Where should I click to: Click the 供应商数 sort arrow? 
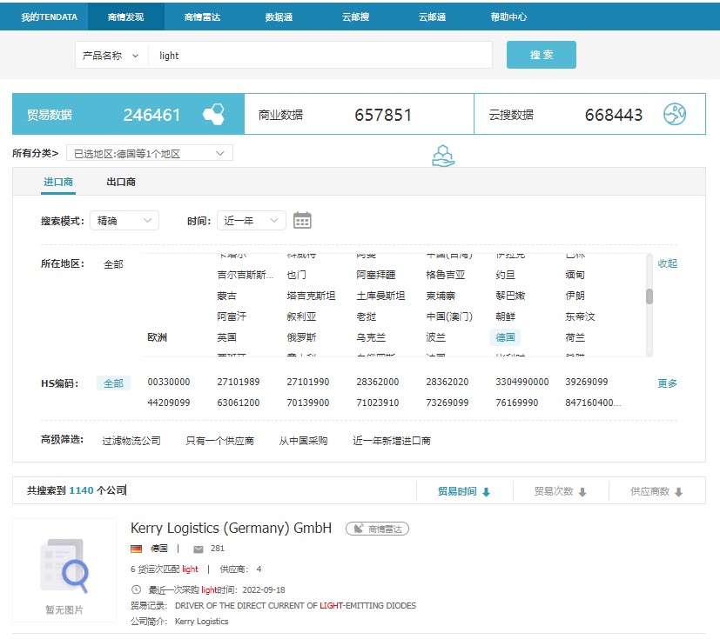tap(679, 492)
